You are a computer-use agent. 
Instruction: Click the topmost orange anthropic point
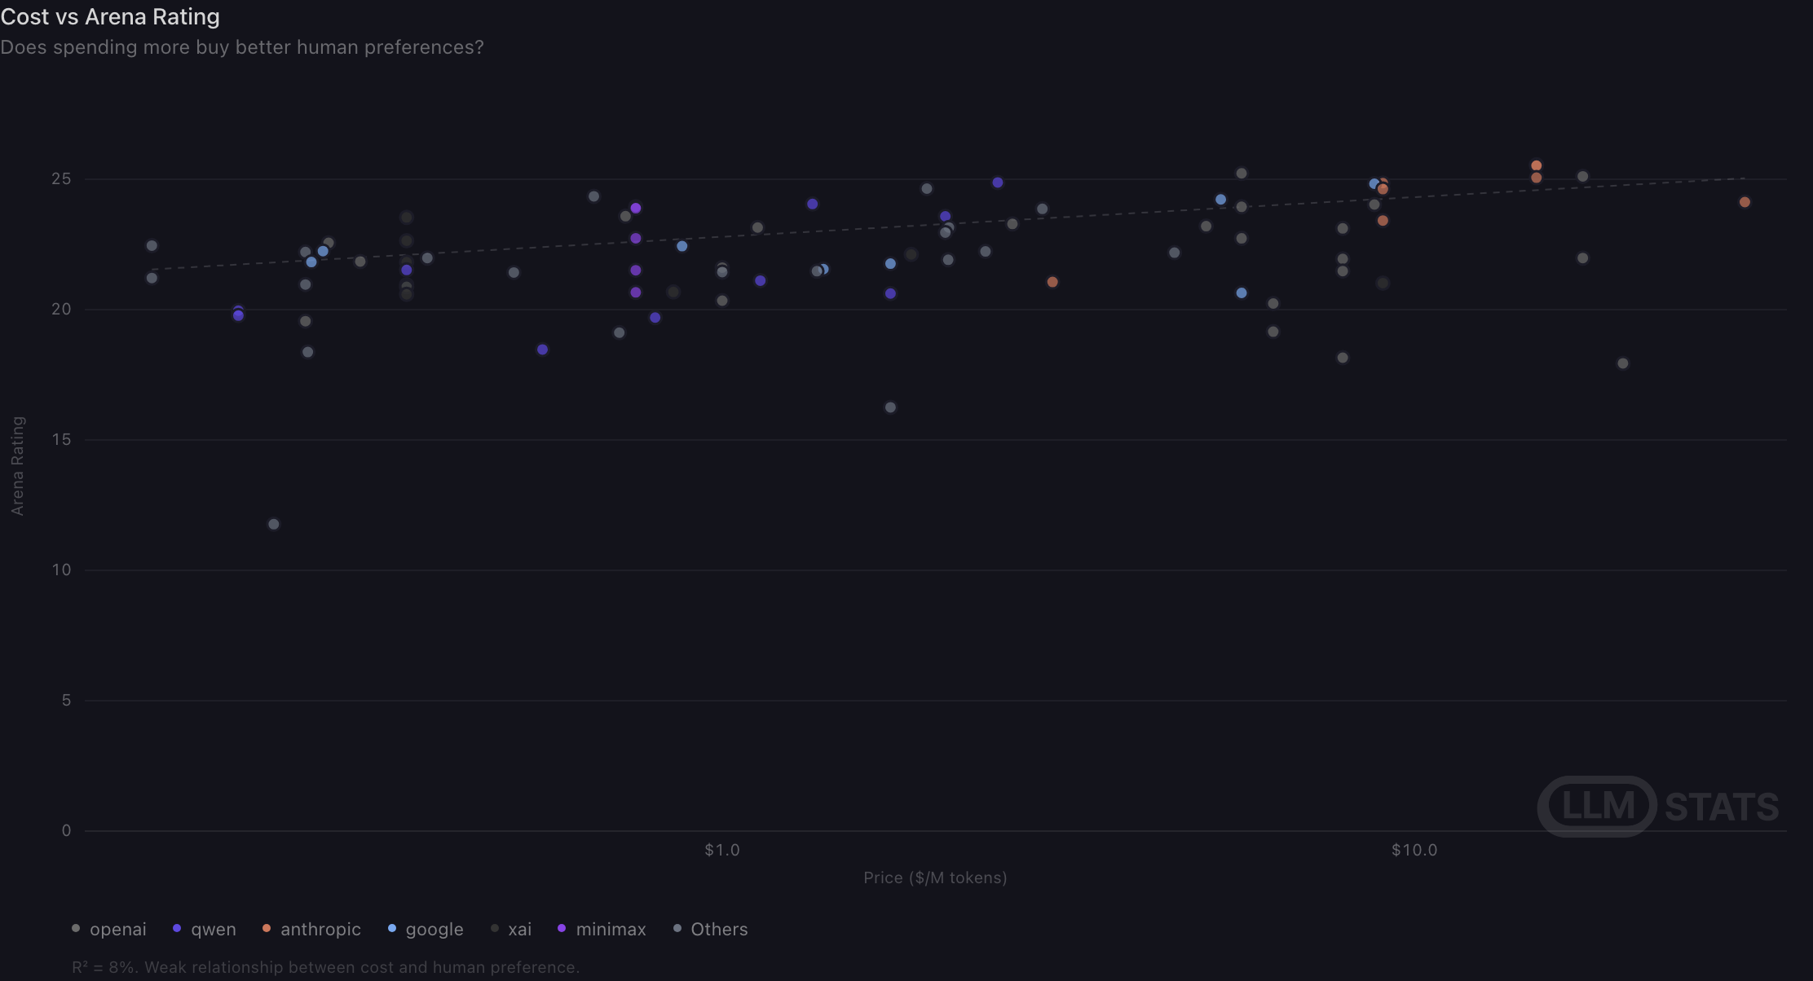point(1536,165)
